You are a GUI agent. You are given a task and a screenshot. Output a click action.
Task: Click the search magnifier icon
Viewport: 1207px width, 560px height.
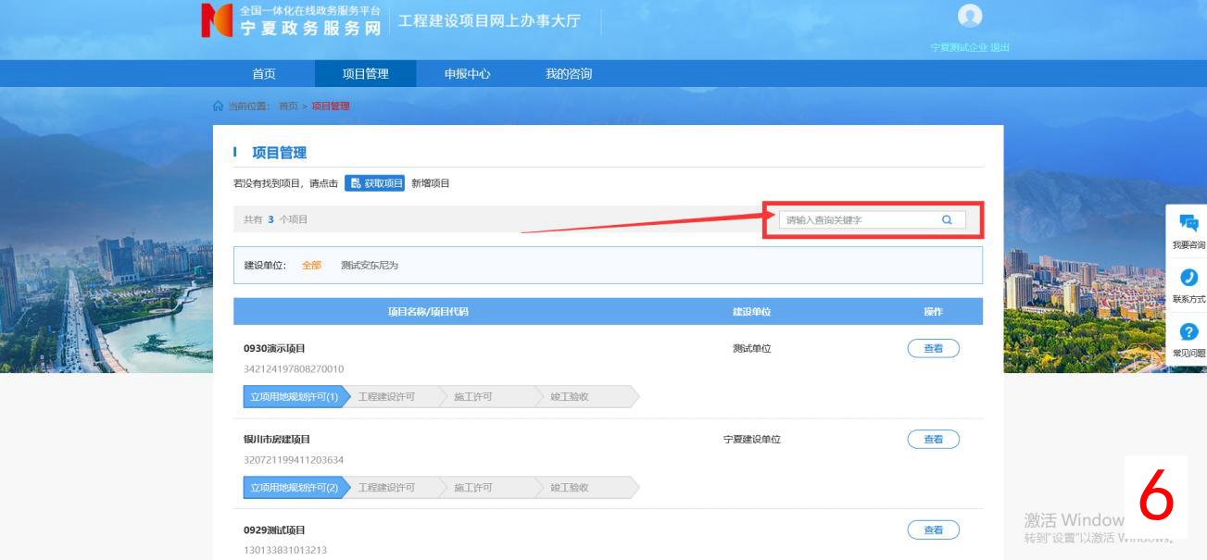[x=947, y=220]
